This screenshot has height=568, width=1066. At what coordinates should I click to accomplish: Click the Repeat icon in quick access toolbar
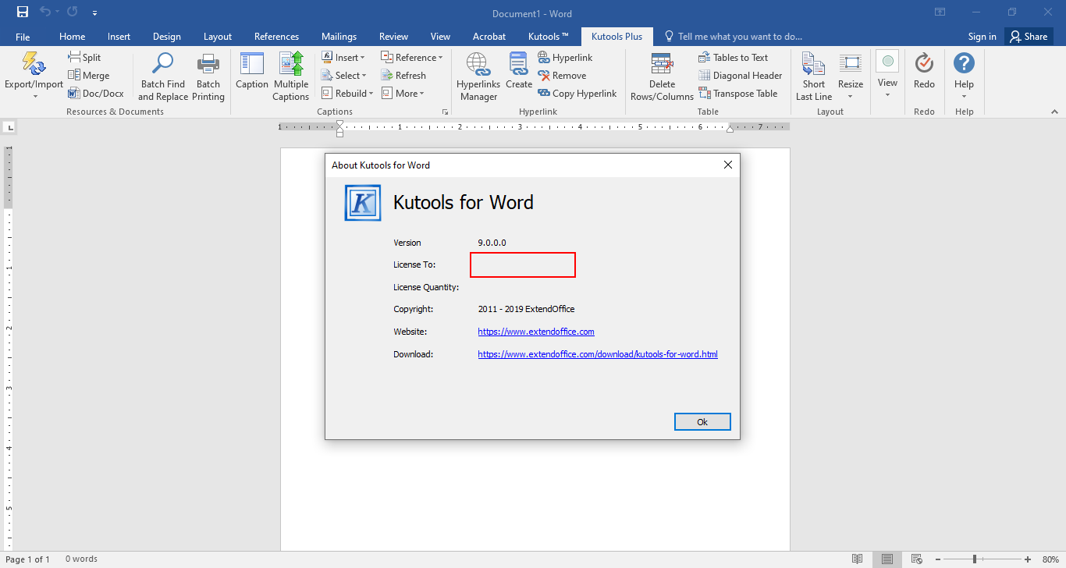(72, 12)
